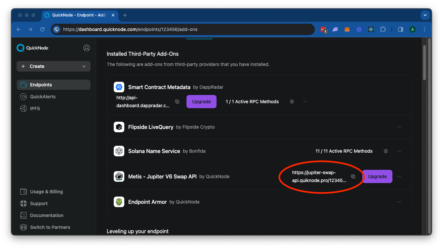
Task: Open the MetaMask fox extension
Action: pos(347,29)
